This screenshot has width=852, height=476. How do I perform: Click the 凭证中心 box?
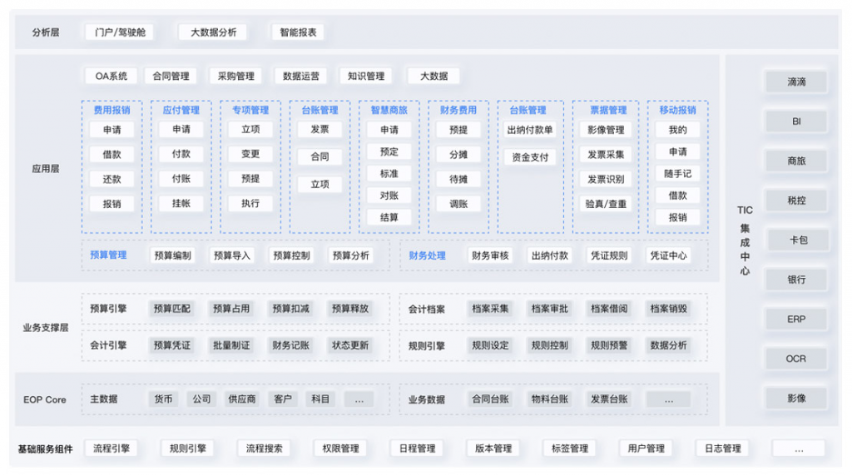(x=668, y=255)
